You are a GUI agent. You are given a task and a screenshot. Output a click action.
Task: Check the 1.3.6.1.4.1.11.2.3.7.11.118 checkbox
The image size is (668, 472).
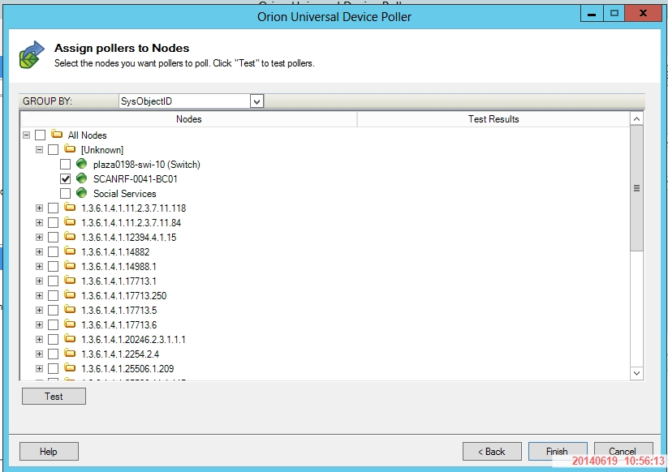point(54,208)
